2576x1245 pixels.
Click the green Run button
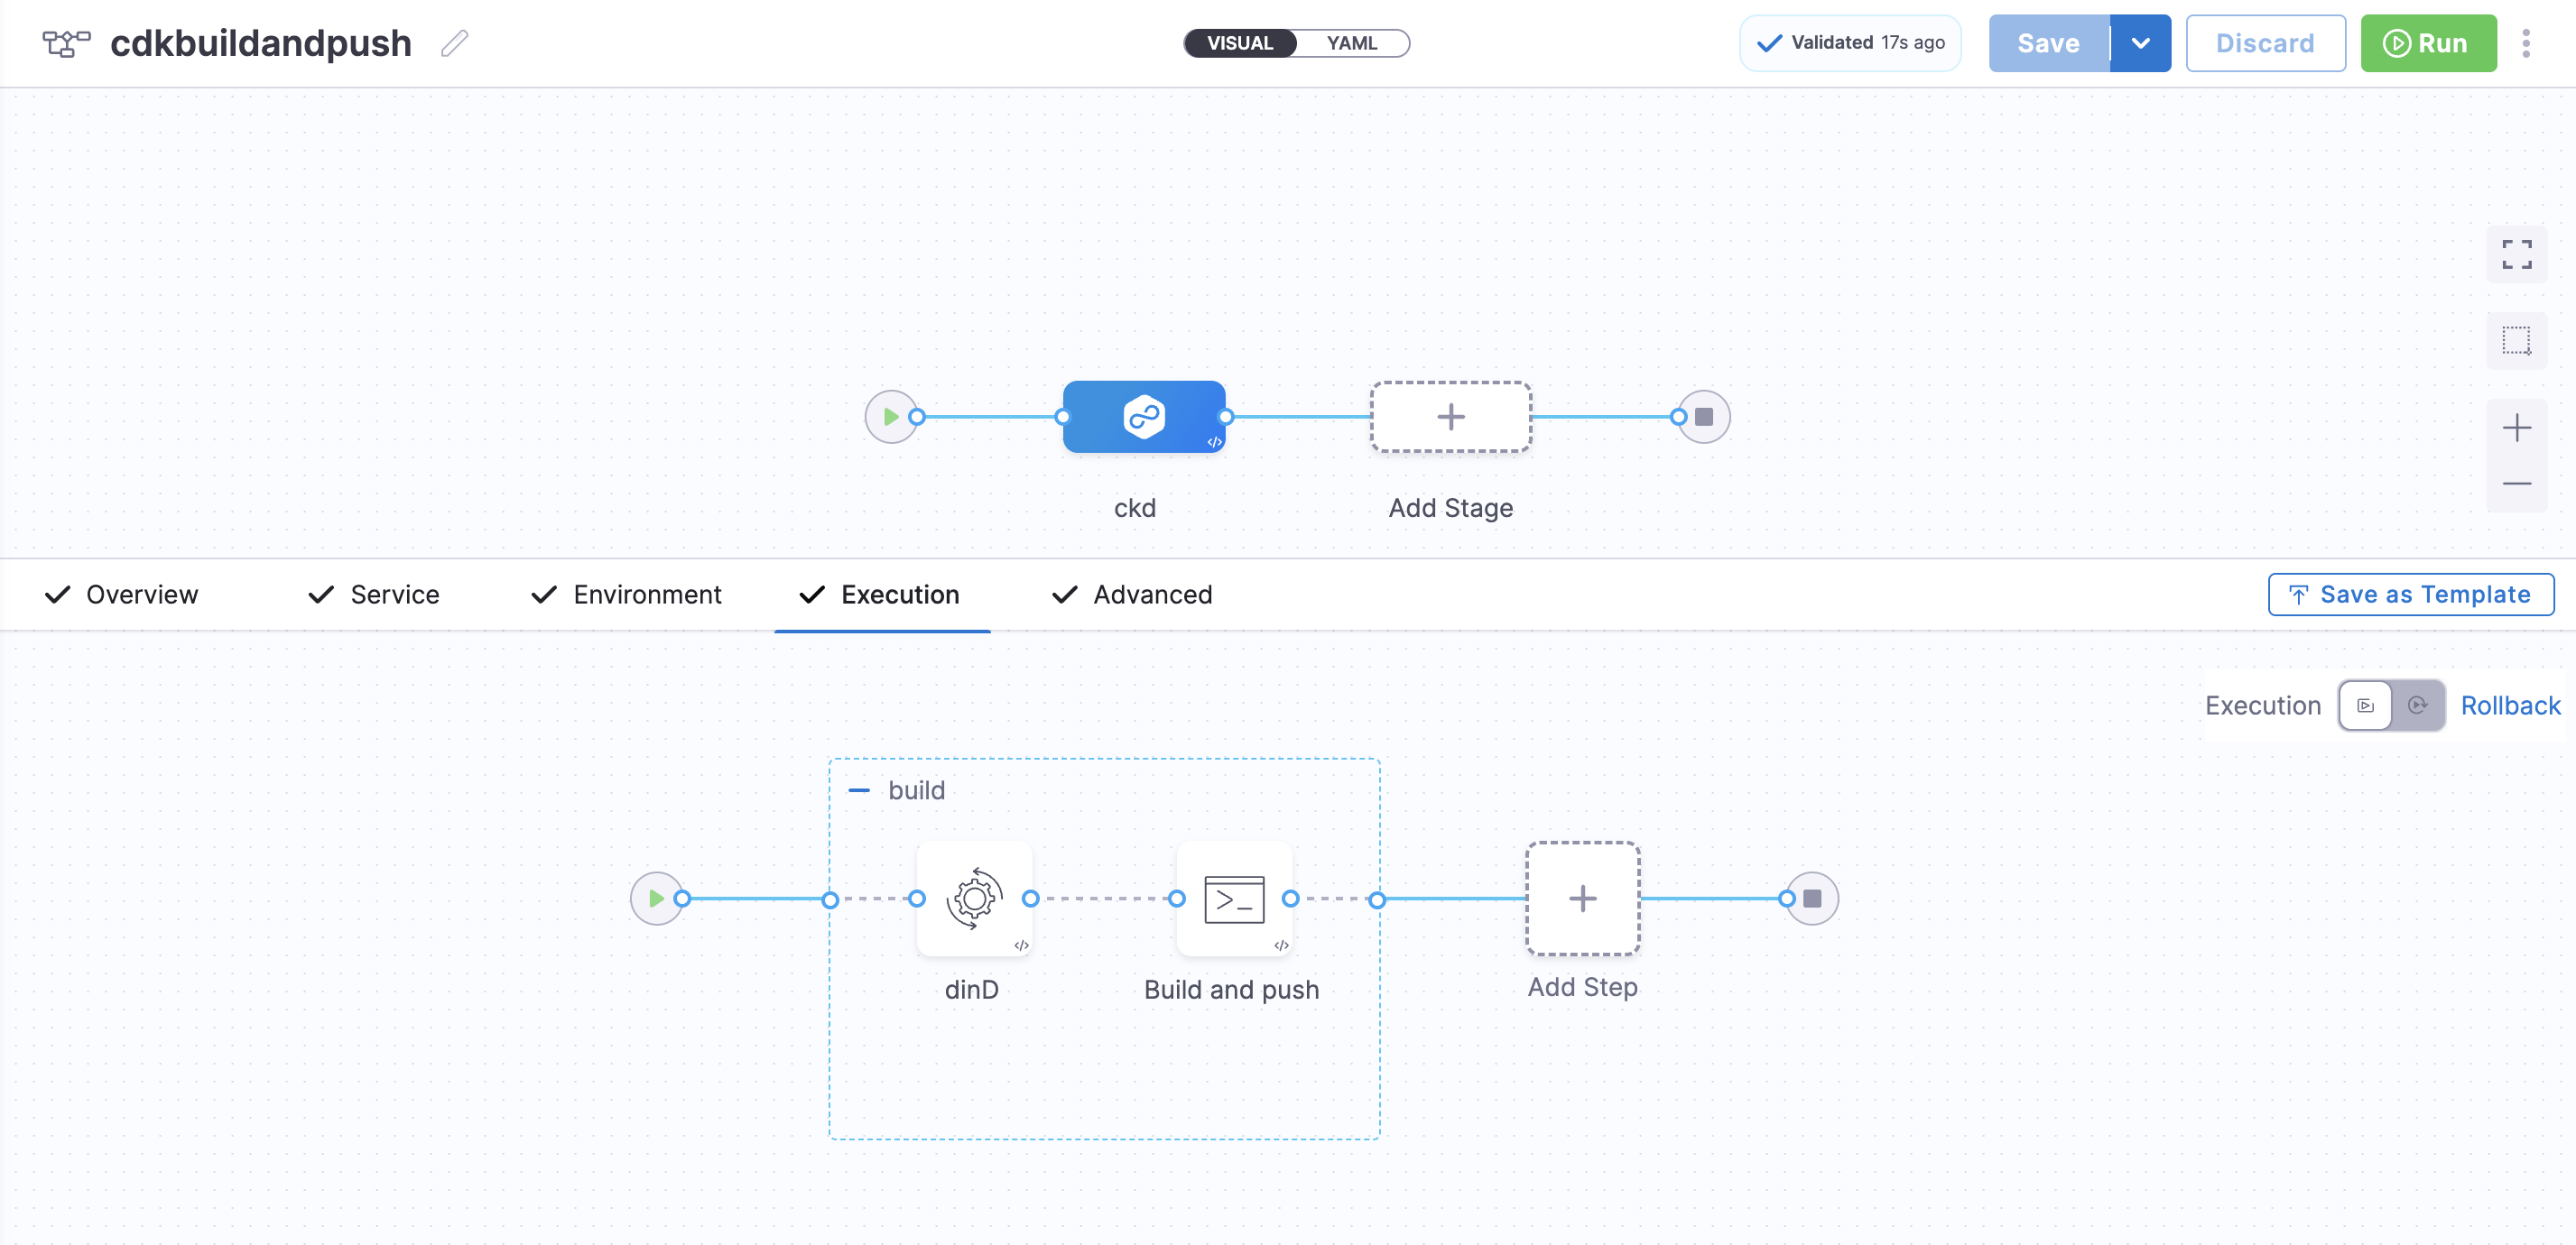click(x=2427, y=43)
